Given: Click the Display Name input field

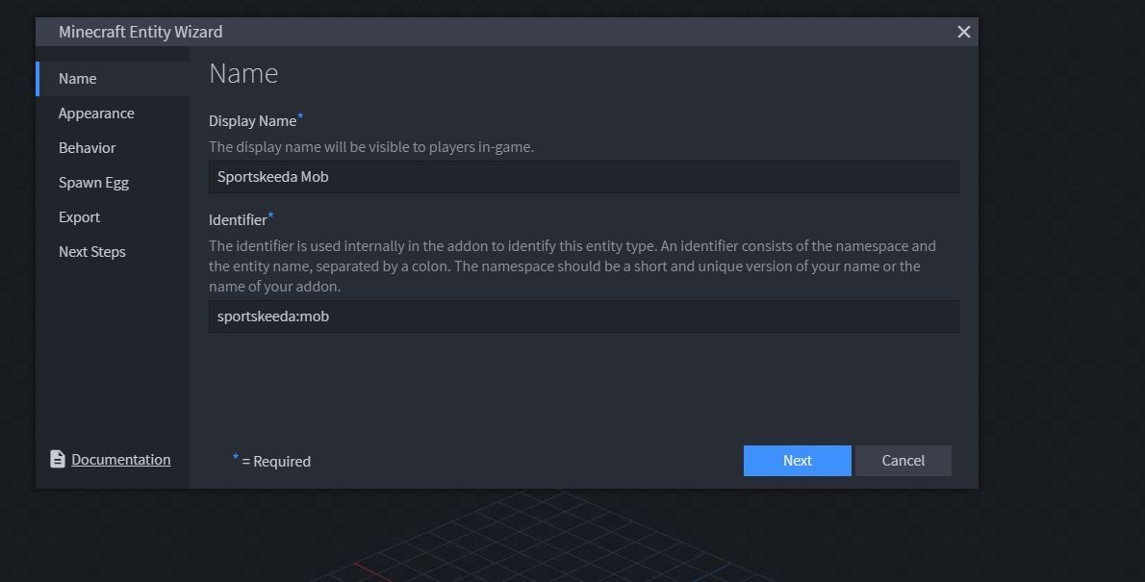Looking at the screenshot, I should pos(583,176).
